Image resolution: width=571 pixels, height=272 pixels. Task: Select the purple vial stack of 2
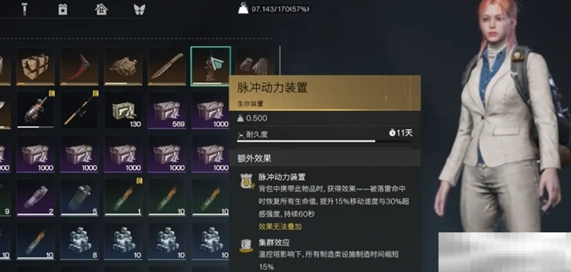tap(35, 197)
